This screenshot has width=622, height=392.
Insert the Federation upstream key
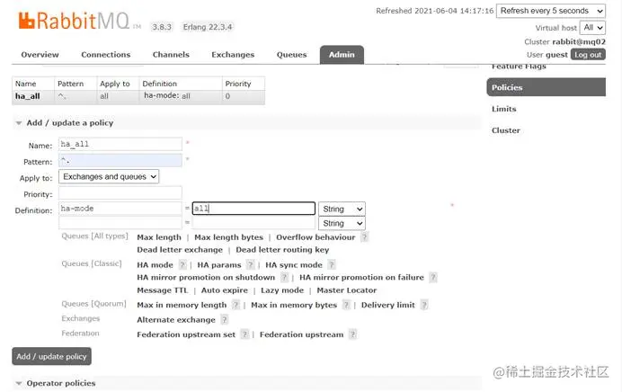301,334
